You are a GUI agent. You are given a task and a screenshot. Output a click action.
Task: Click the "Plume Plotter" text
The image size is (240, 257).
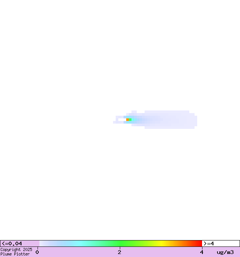pos(15,254)
